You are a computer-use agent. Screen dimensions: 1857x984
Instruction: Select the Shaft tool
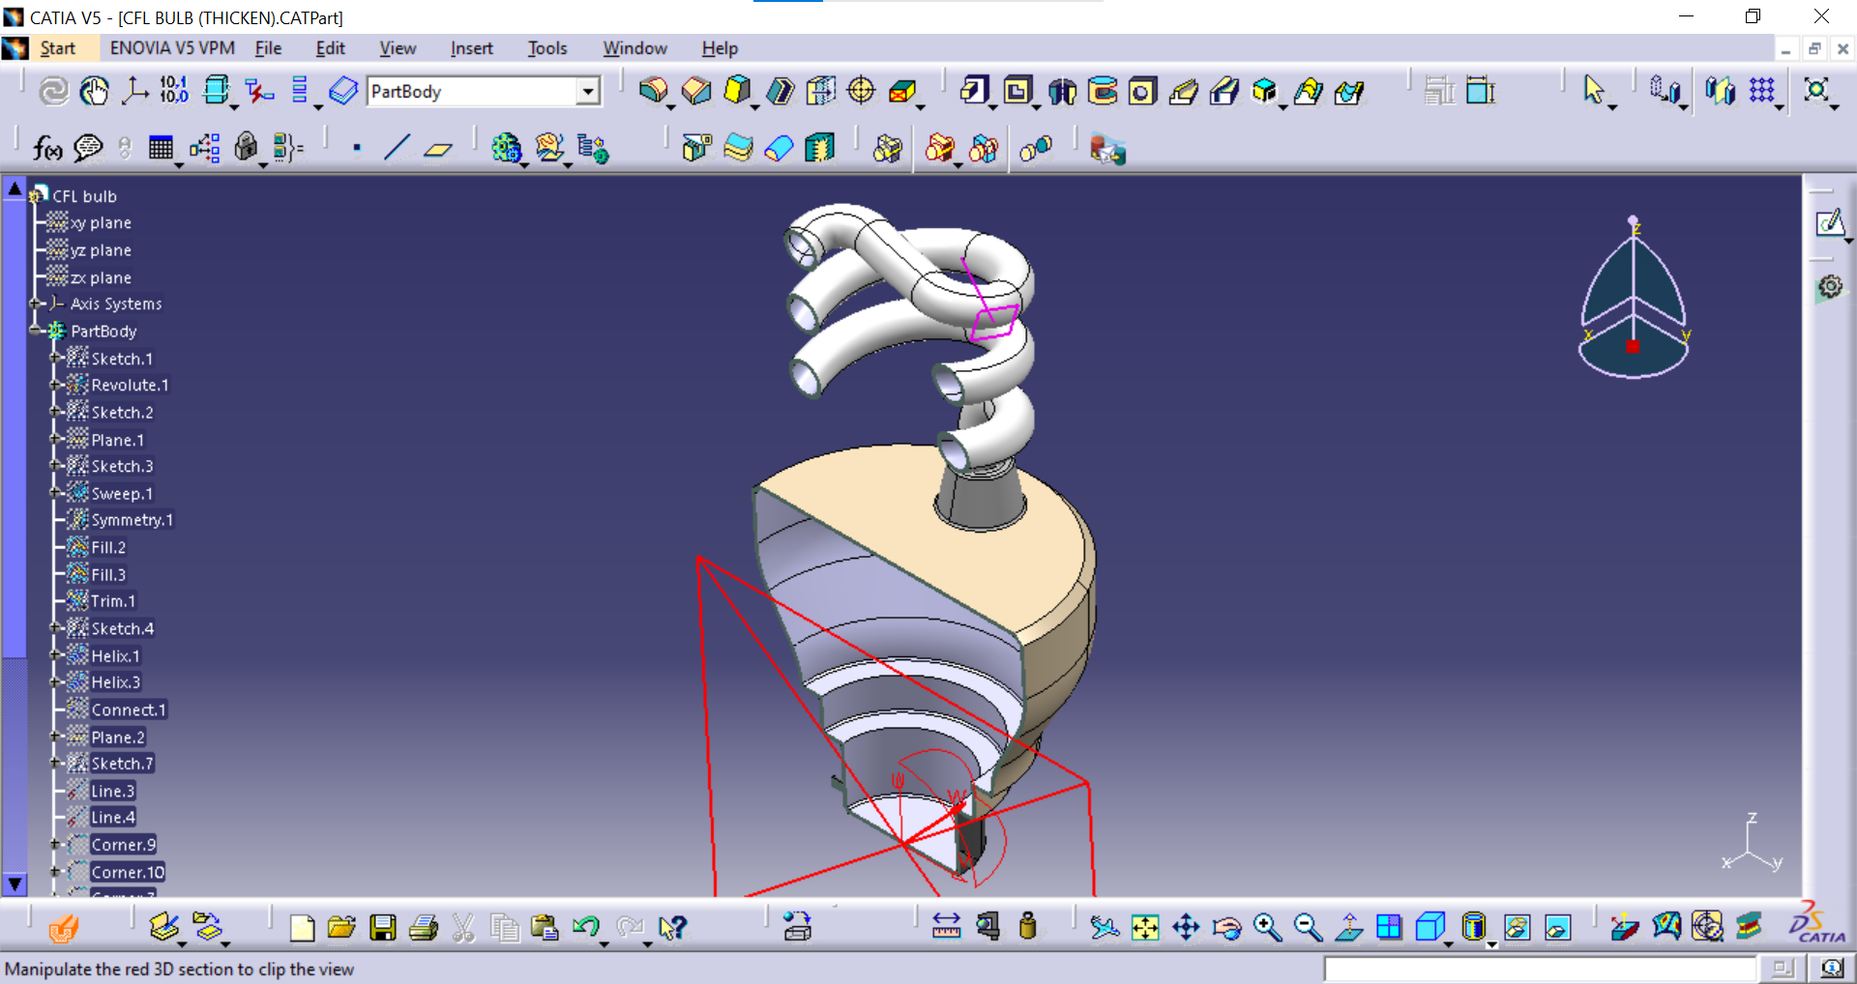tap(1062, 91)
